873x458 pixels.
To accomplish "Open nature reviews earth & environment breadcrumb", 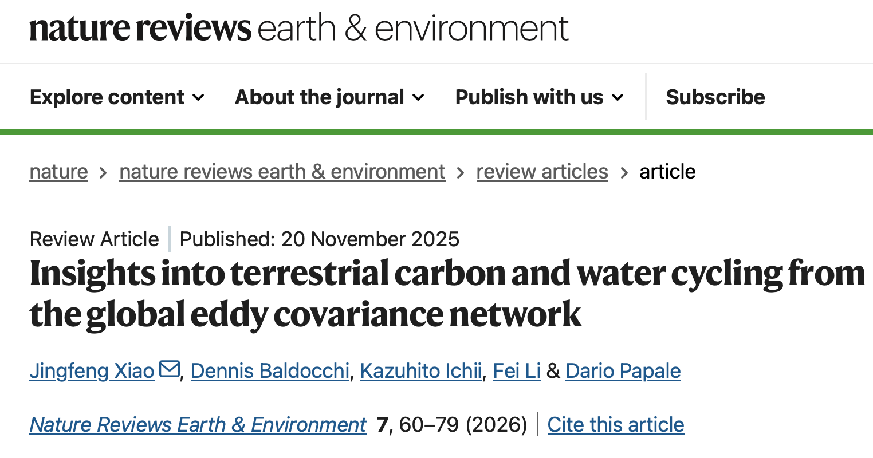I will [282, 172].
